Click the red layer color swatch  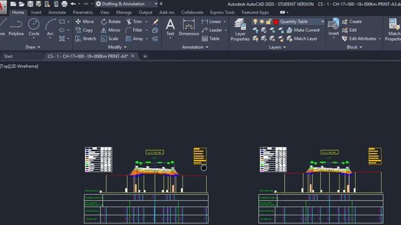(276, 22)
